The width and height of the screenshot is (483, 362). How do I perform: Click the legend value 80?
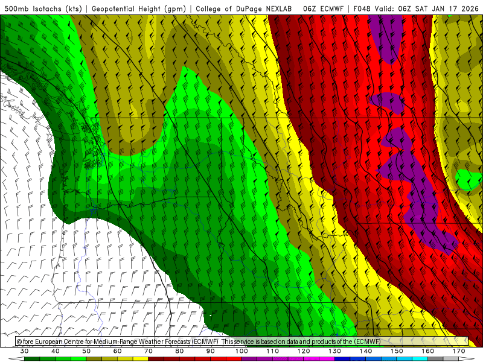(x=179, y=351)
